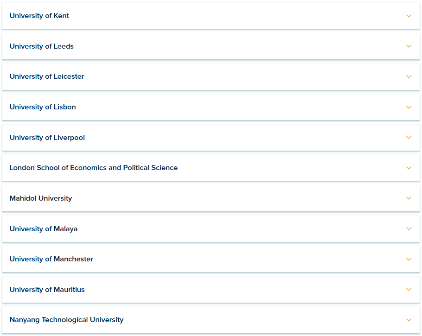422x336 pixels.
Task: Click the University of Manchester heading
Action: (51, 259)
